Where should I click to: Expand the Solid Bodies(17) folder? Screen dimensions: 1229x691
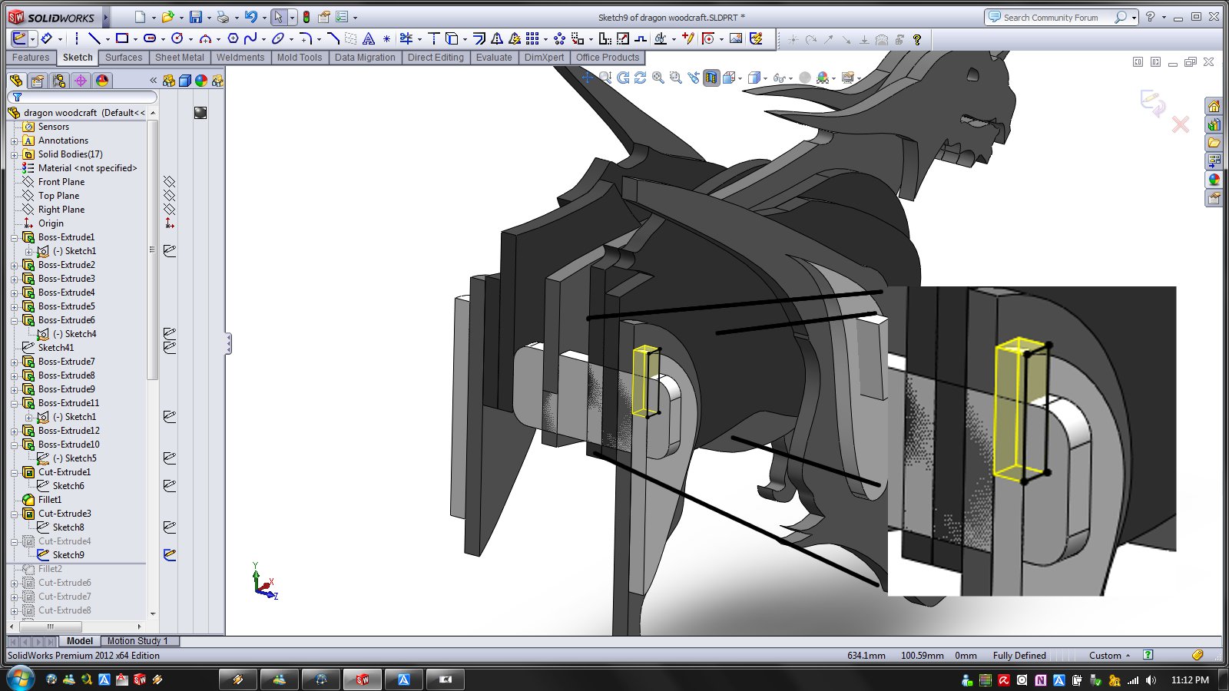[x=14, y=155]
